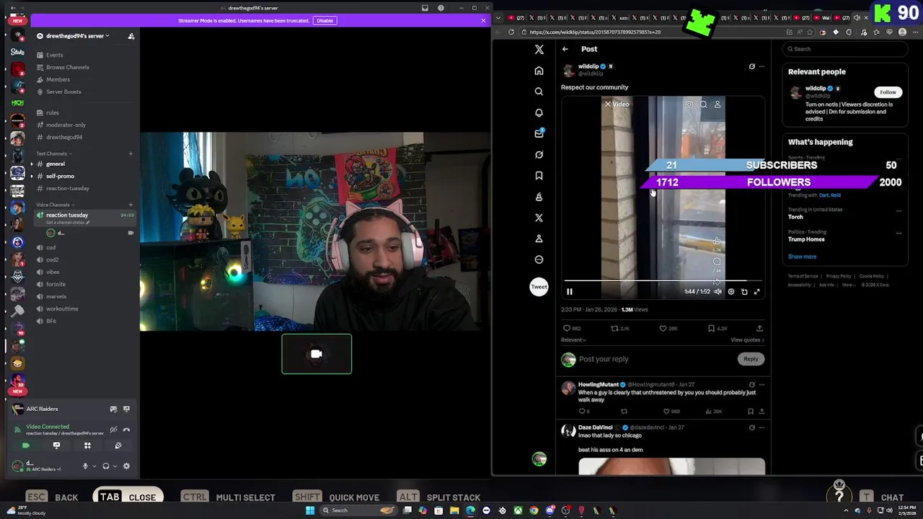Viewport: 923px width, 519px height.
Task: Disconnect Discord voice call with hang-up icon
Action: pyautogui.click(x=126, y=430)
